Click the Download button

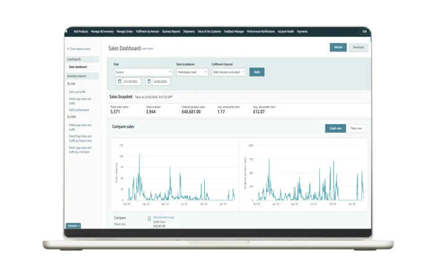pyautogui.click(x=358, y=47)
